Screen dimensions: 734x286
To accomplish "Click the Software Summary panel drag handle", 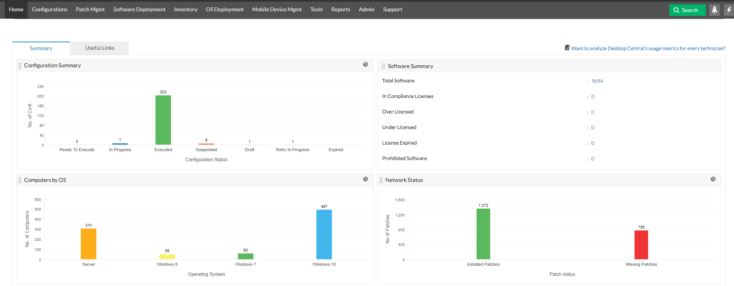I will pyautogui.click(x=383, y=66).
